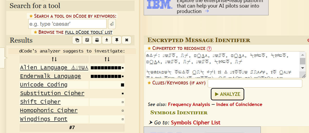Image resolution: width=309 pixels, height=133 pixels.
Task: Open the Enderwalk Language result
Action: (x=50, y=76)
